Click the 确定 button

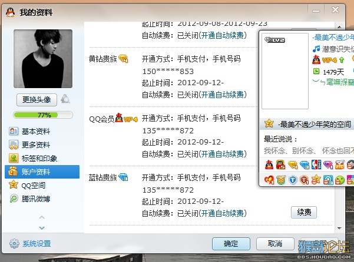tap(231, 244)
